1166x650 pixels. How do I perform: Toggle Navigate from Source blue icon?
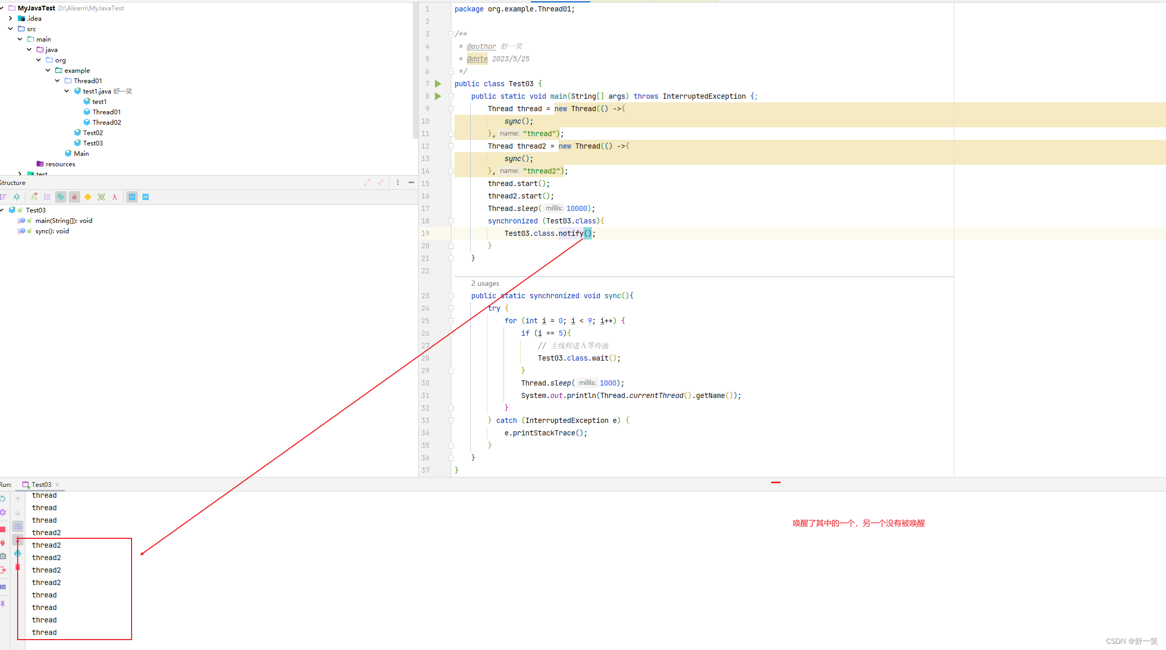coord(146,197)
